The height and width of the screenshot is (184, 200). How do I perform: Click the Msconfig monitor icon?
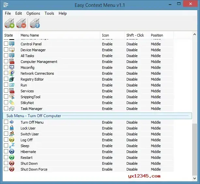[12, 67]
